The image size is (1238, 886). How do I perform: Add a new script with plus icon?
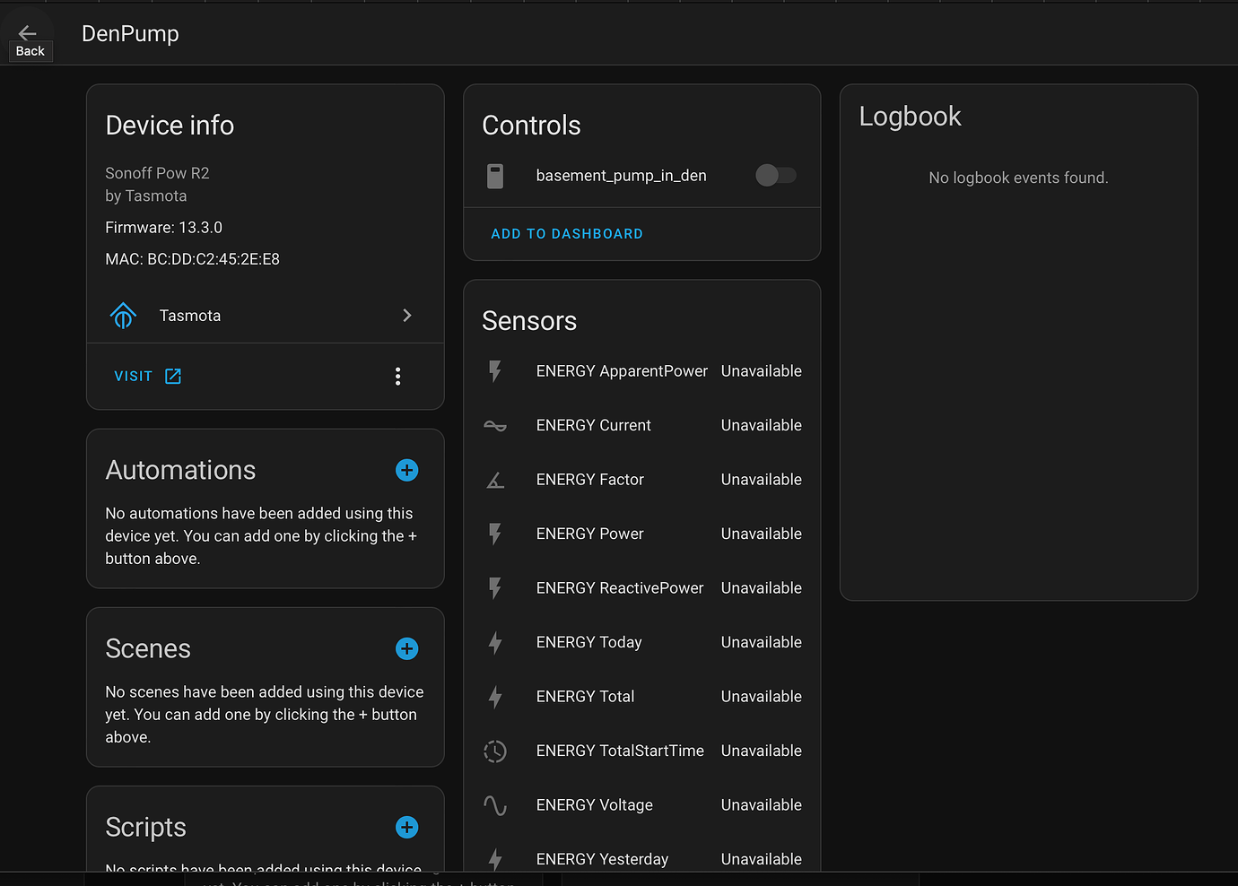click(407, 827)
